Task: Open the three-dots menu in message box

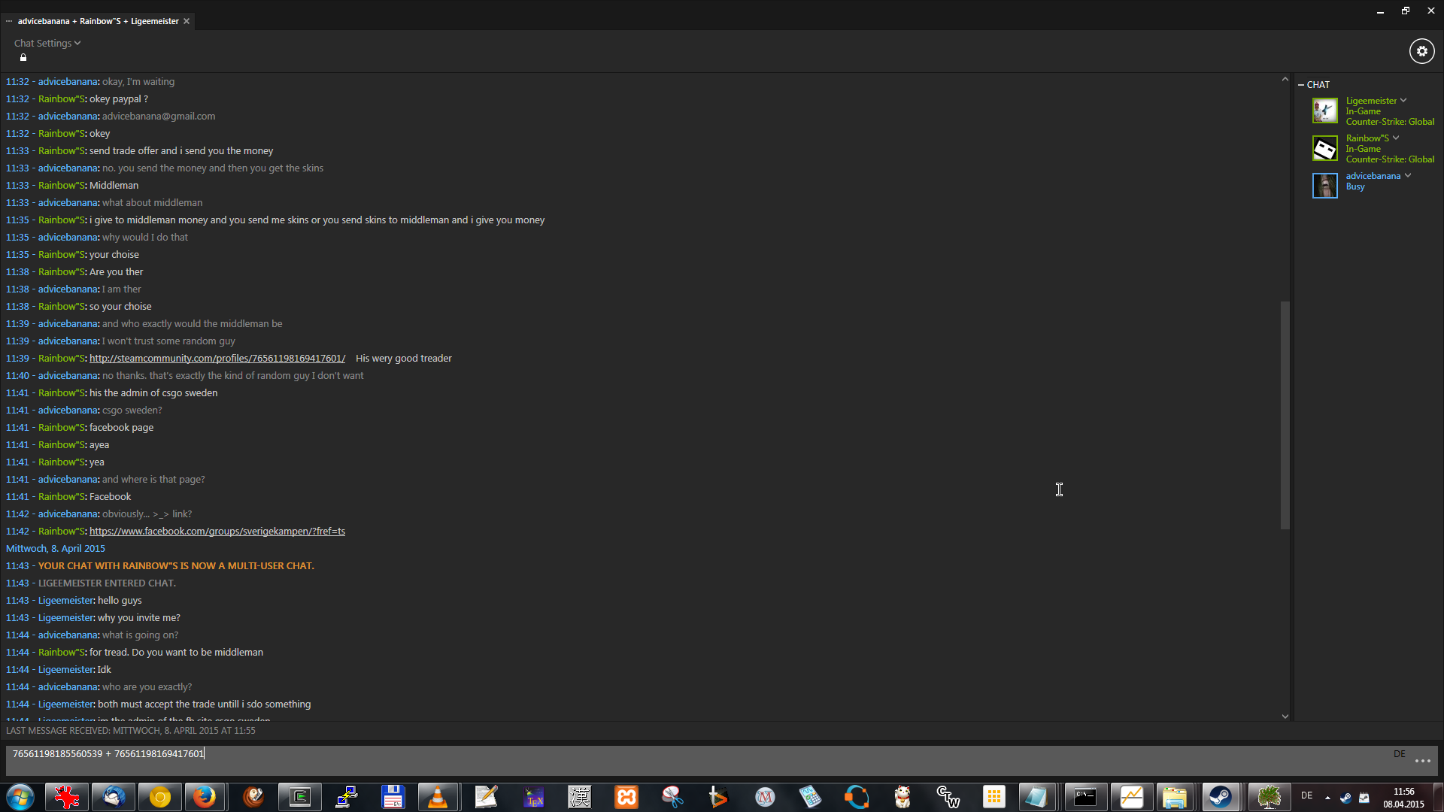Action: [x=1422, y=761]
